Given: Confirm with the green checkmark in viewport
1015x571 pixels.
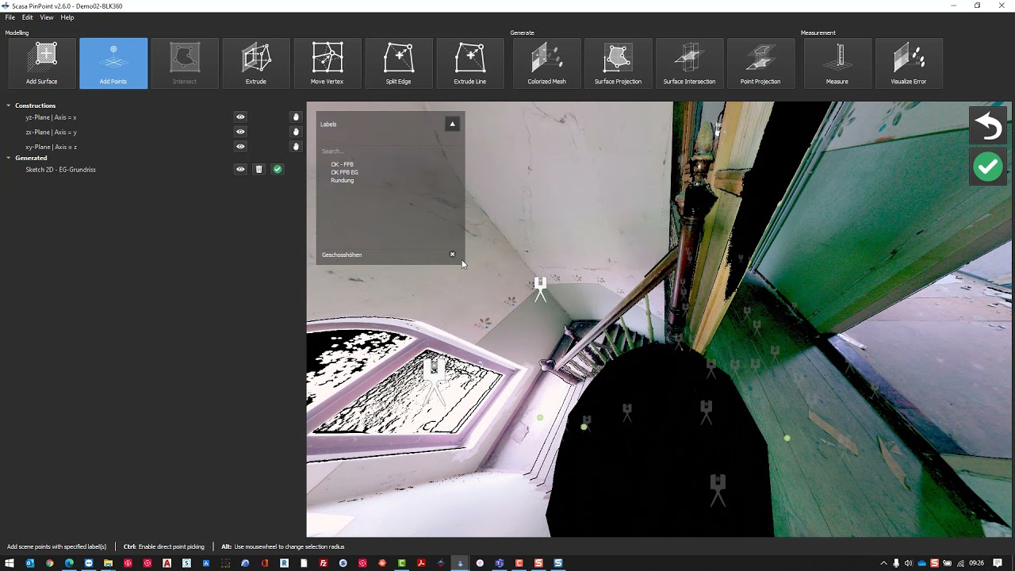Looking at the screenshot, I should point(988,167).
